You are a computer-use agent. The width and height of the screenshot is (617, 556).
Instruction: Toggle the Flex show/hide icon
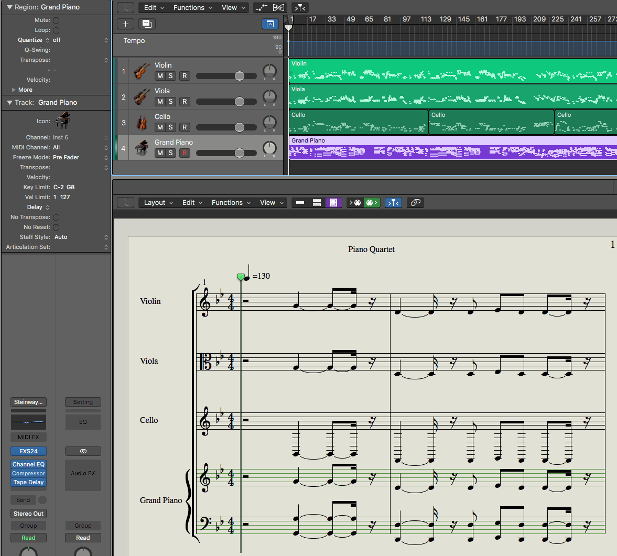pos(279,7)
